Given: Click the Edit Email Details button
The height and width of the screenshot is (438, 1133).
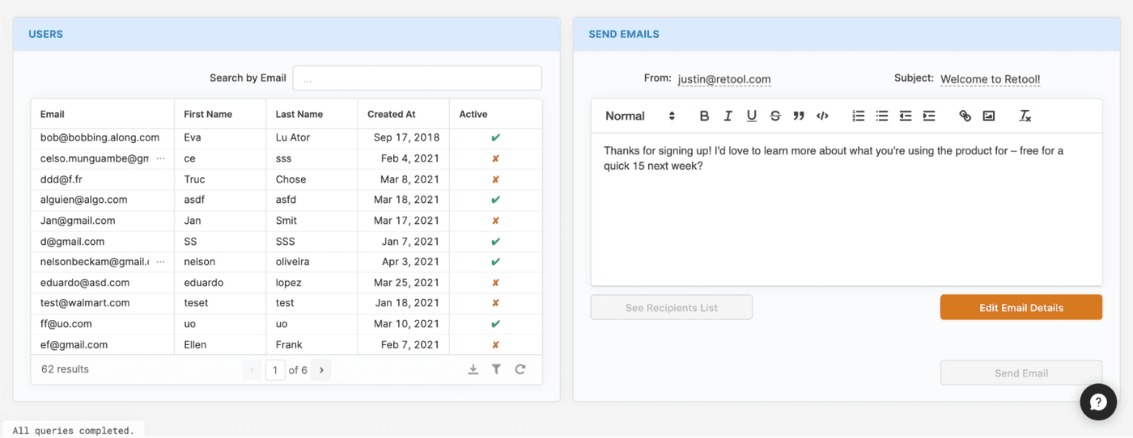Looking at the screenshot, I should (x=1021, y=307).
